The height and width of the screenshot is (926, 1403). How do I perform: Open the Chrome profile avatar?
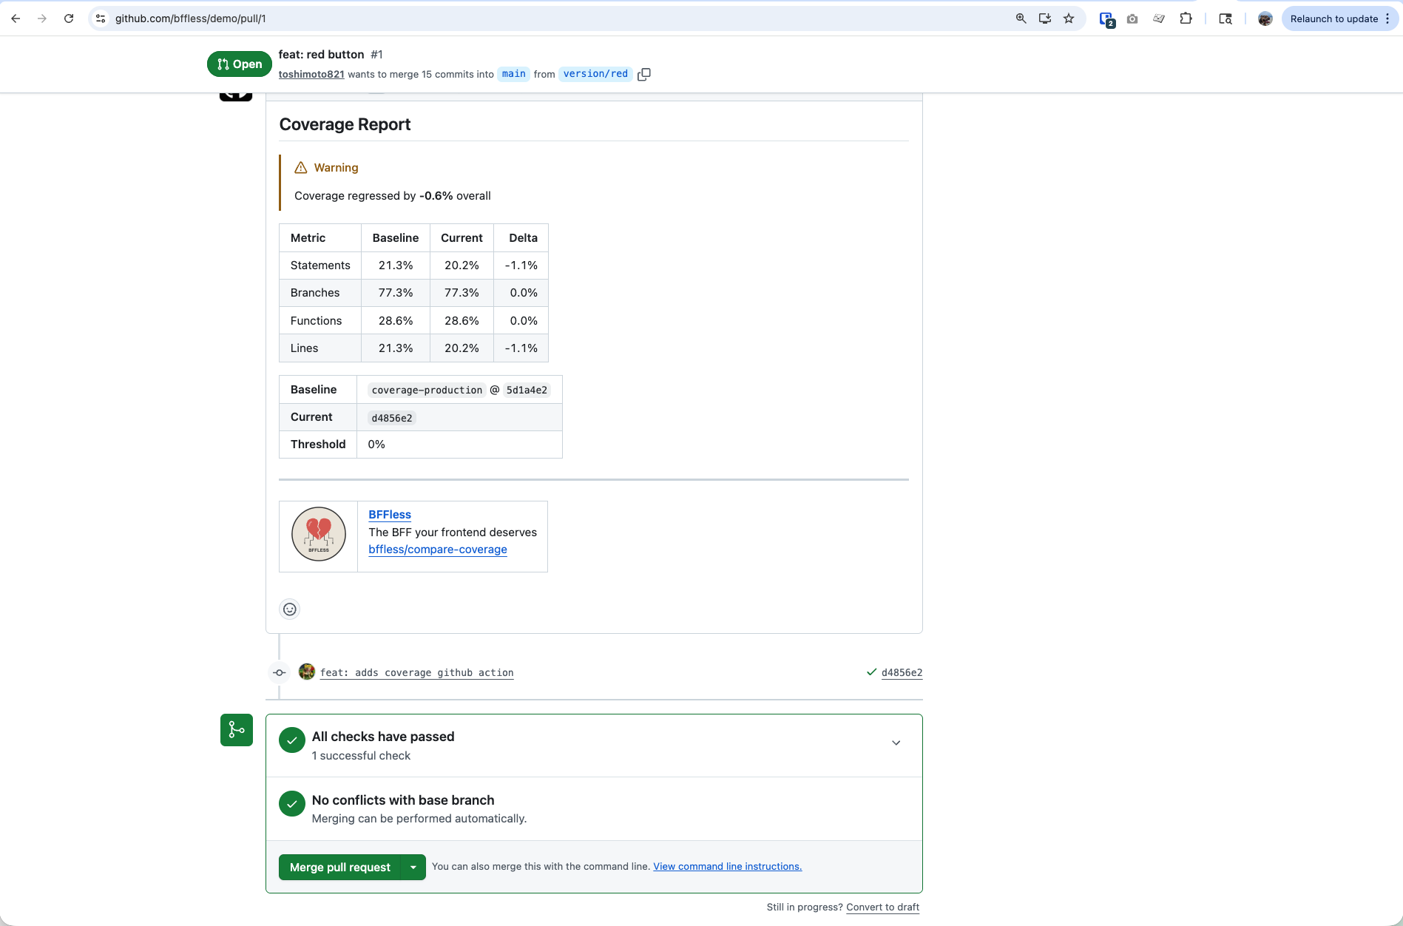click(1265, 18)
